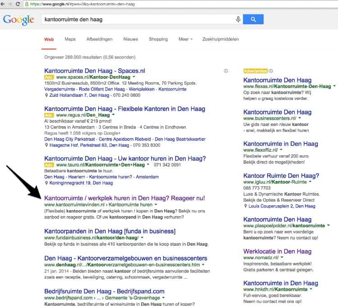Click the result count Ongeveer 289.000 resultaten

pos(90,57)
